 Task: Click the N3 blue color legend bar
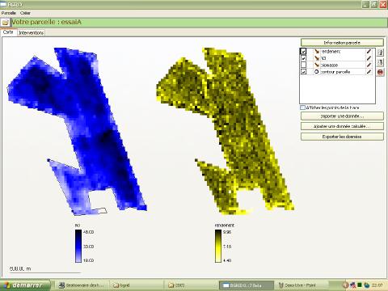pyautogui.click(x=78, y=246)
